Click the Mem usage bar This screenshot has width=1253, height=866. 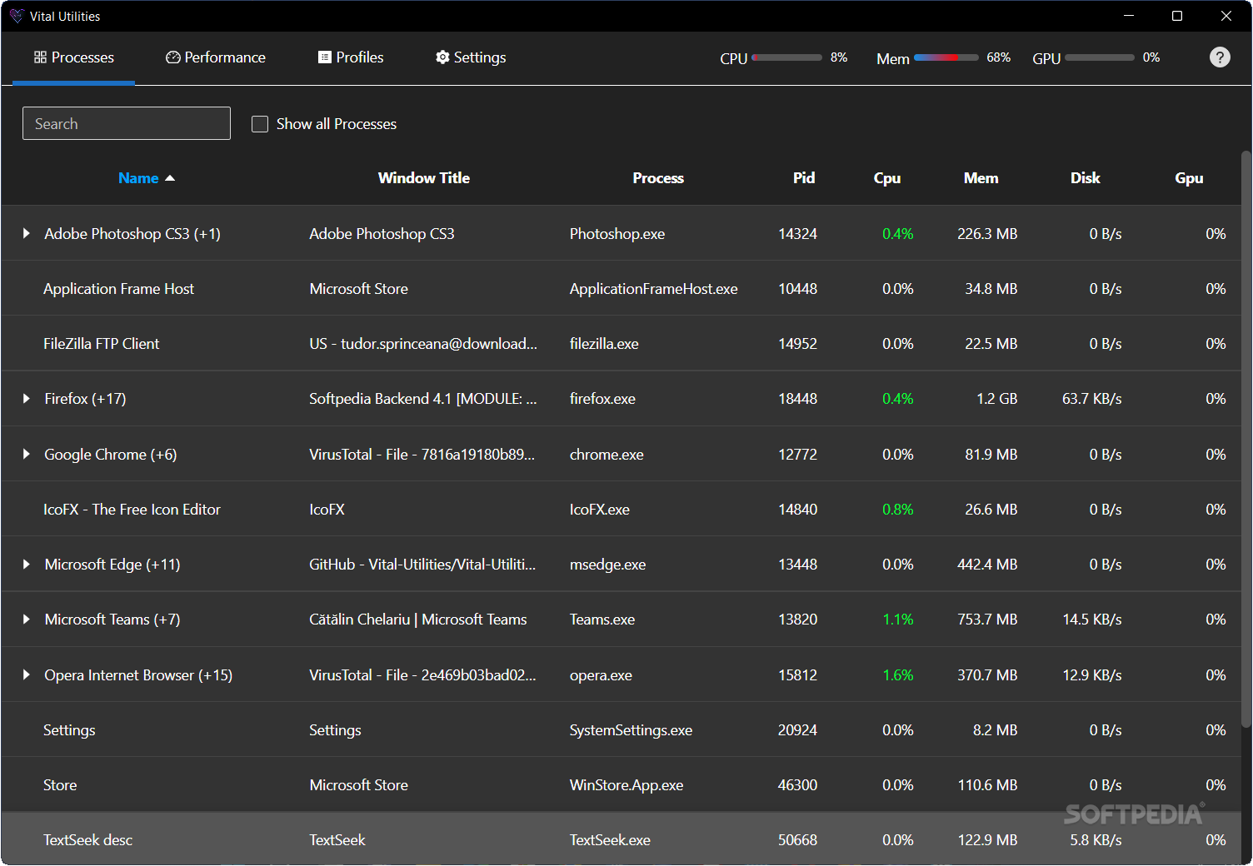click(946, 57)
